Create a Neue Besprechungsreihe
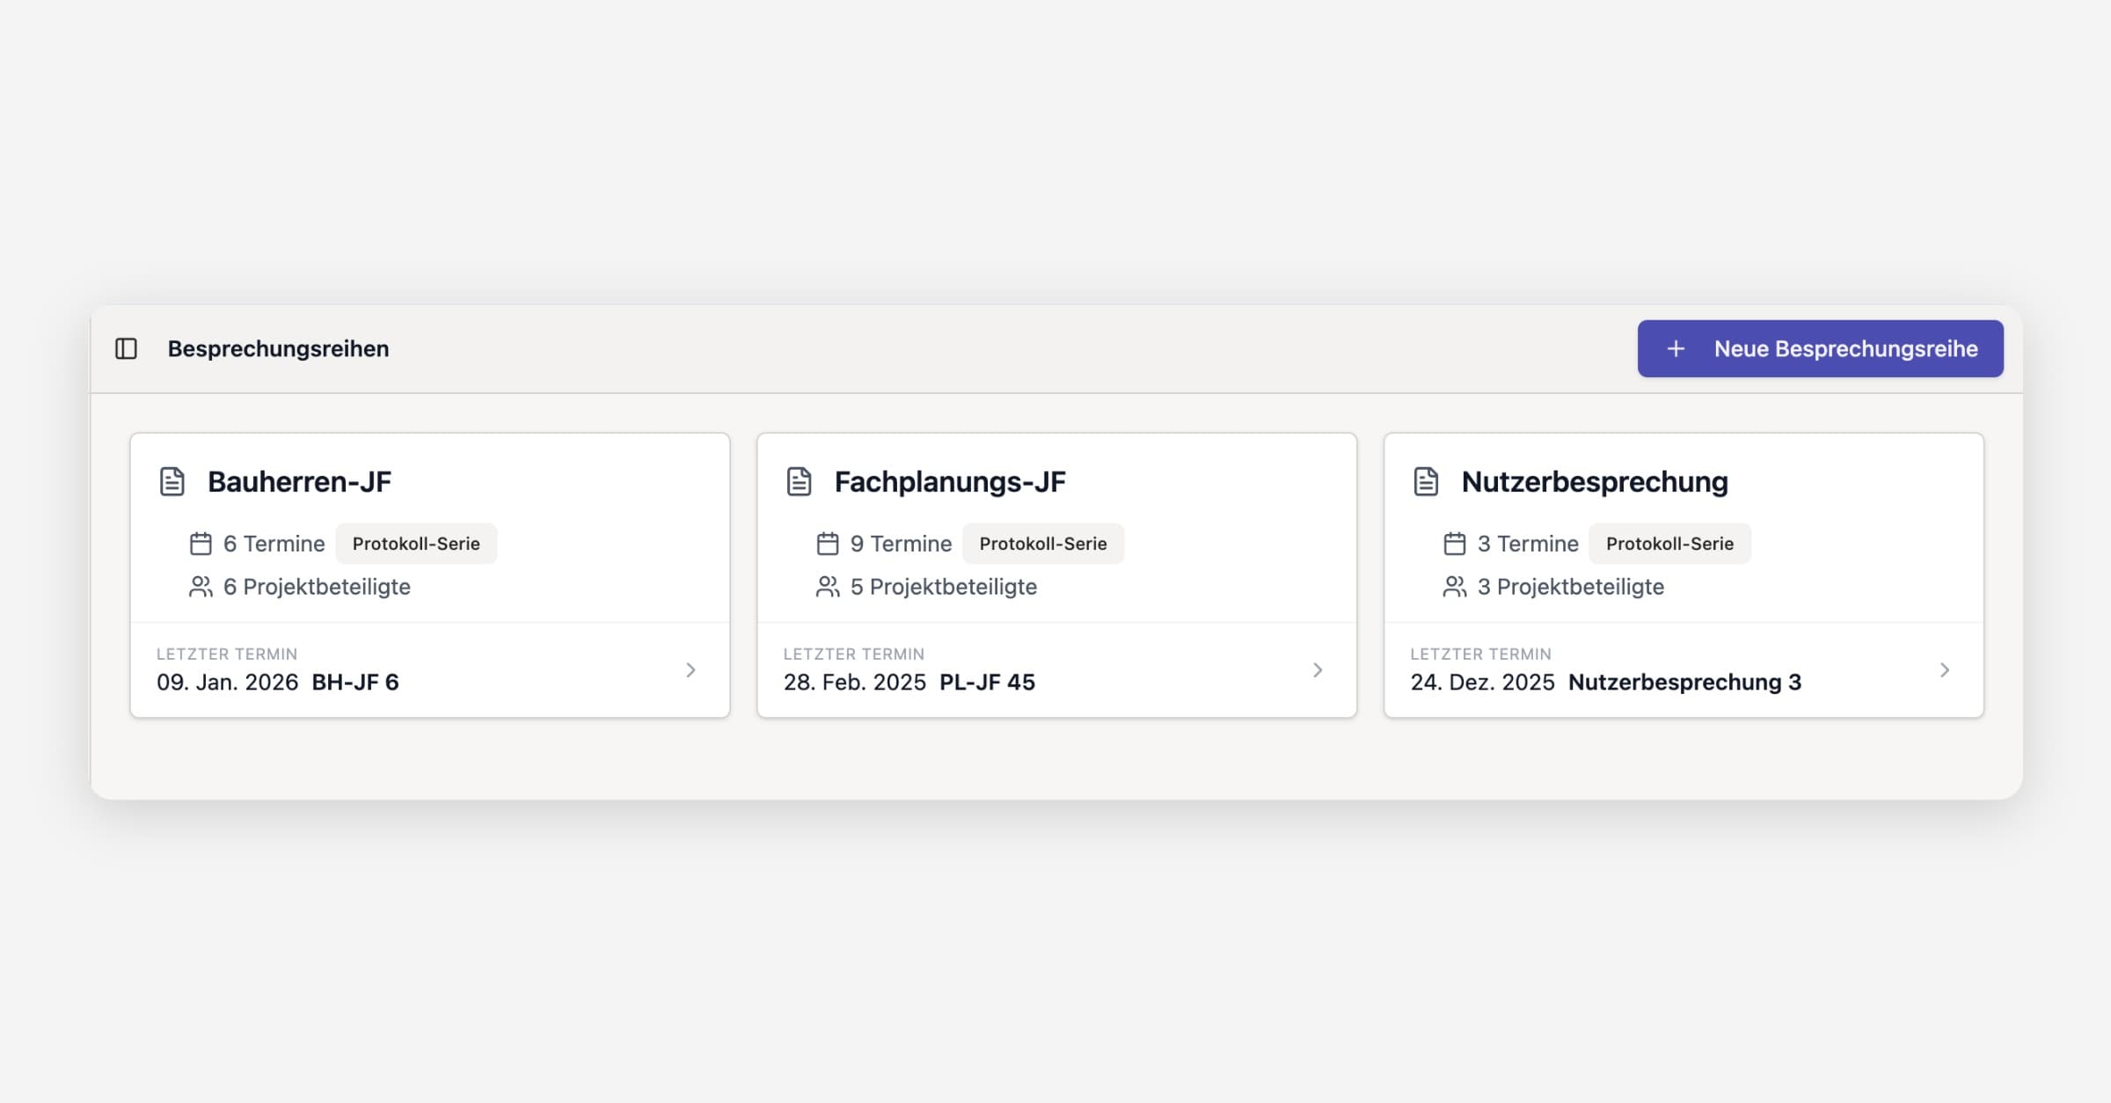This screenshot has height=1103, width=2111. pyautogui.click(x=1821, y=349)
